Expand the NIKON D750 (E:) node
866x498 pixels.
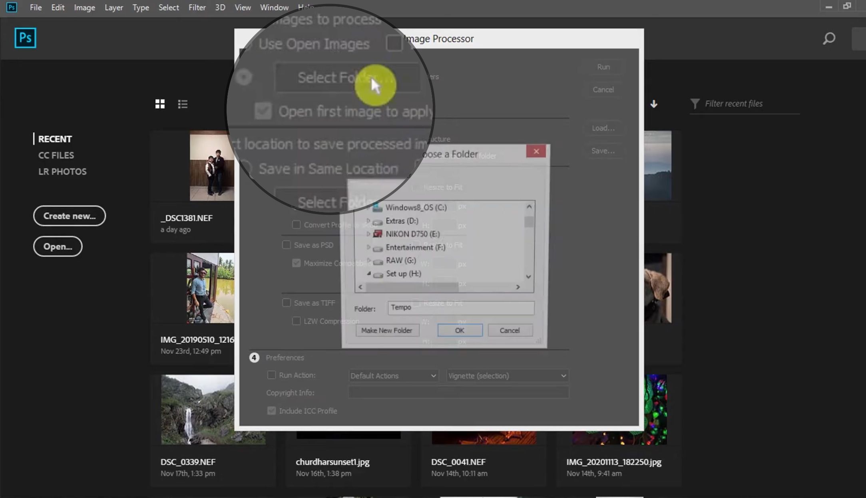pos(368,234)
